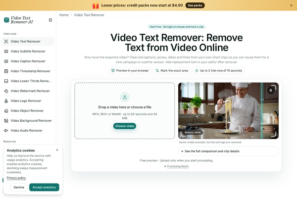Click the Resources section label
The height and width of the screenshot is (198, 297).
pos(9,142)
